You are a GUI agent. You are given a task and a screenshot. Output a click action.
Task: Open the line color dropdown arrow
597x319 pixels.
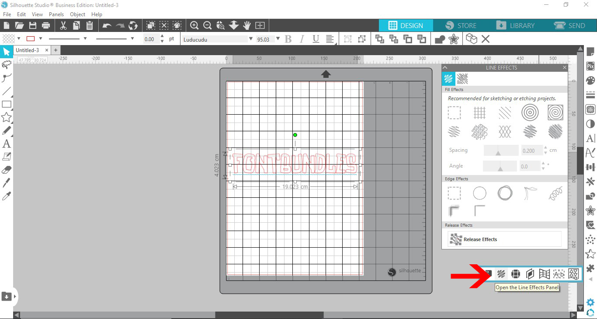click(x=40, y=39)
